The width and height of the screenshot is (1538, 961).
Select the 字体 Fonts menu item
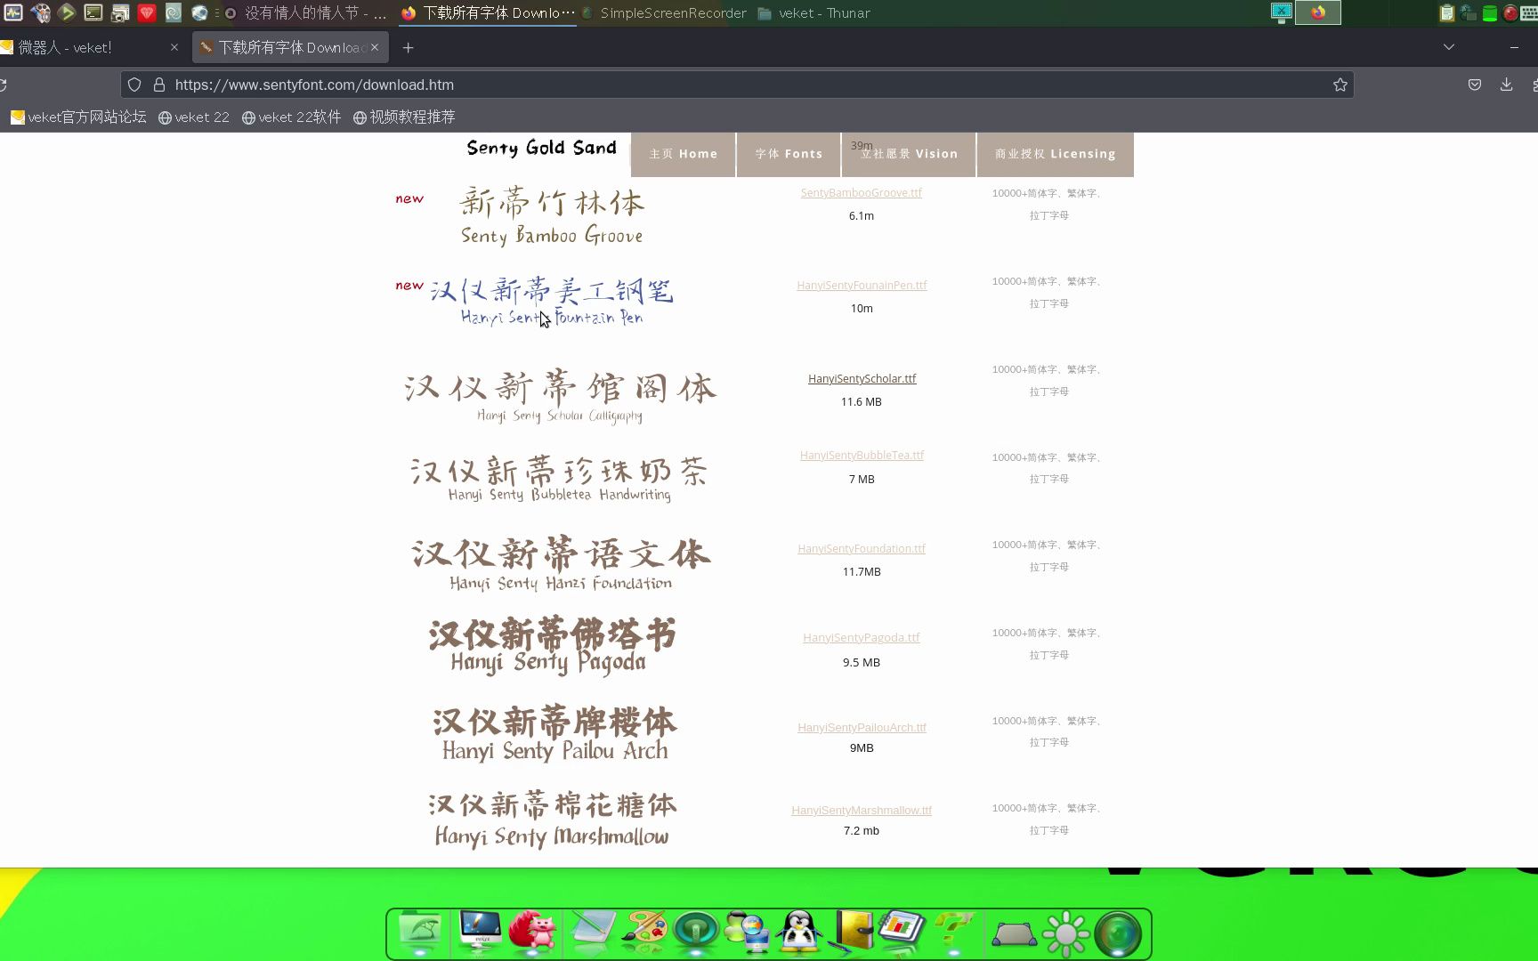(x=787, y=154)
